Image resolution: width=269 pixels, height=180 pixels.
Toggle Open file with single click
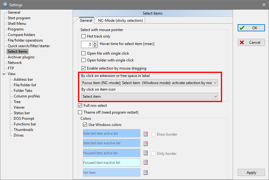[x=83, y=53]
